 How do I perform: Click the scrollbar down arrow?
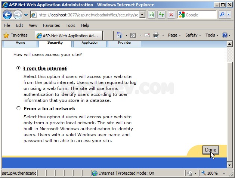pos(230,165)
